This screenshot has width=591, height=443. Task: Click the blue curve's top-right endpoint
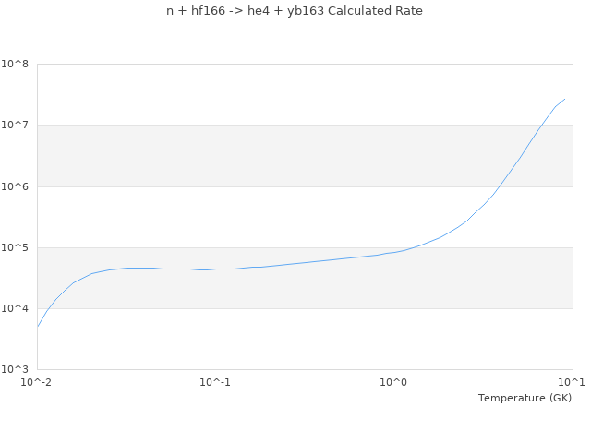564,99
